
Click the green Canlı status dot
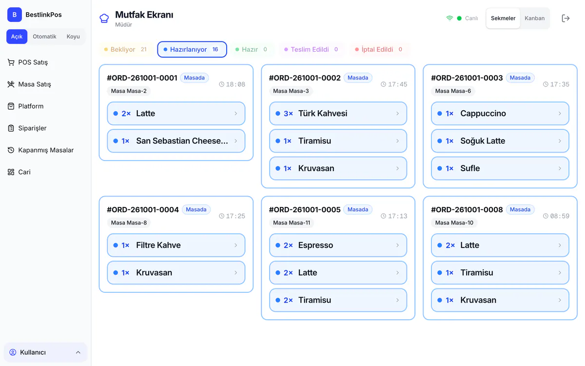(459, 19)
